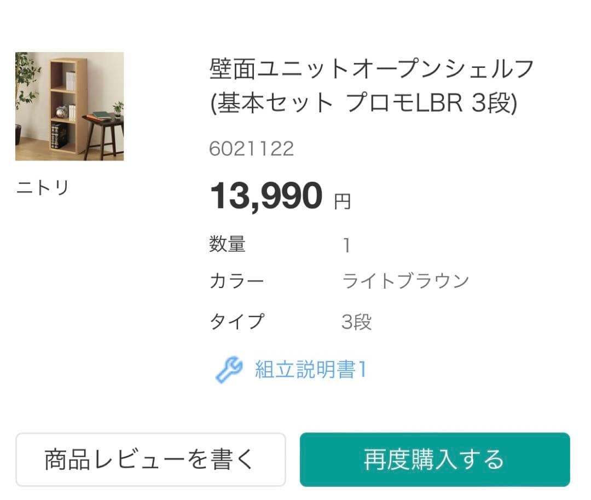The image size is (591, 500).
Task: Click the 数量 quantity label
Action: pyautogui.click(x=227, y=244)
